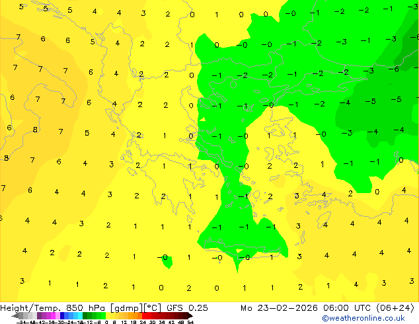Click the '06:00 UTC' time label
This screenshot has height=324, width=419.
(347, 308)
